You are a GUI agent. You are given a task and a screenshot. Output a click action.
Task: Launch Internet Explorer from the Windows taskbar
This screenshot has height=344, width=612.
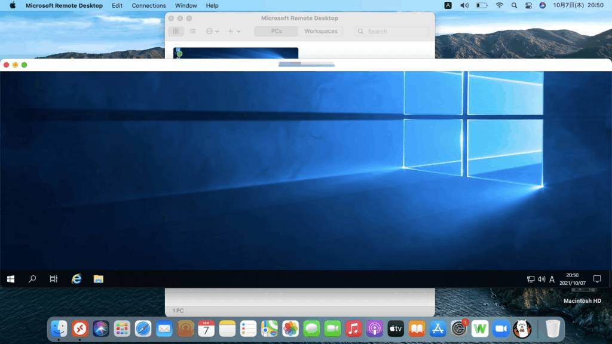(76, 279)
